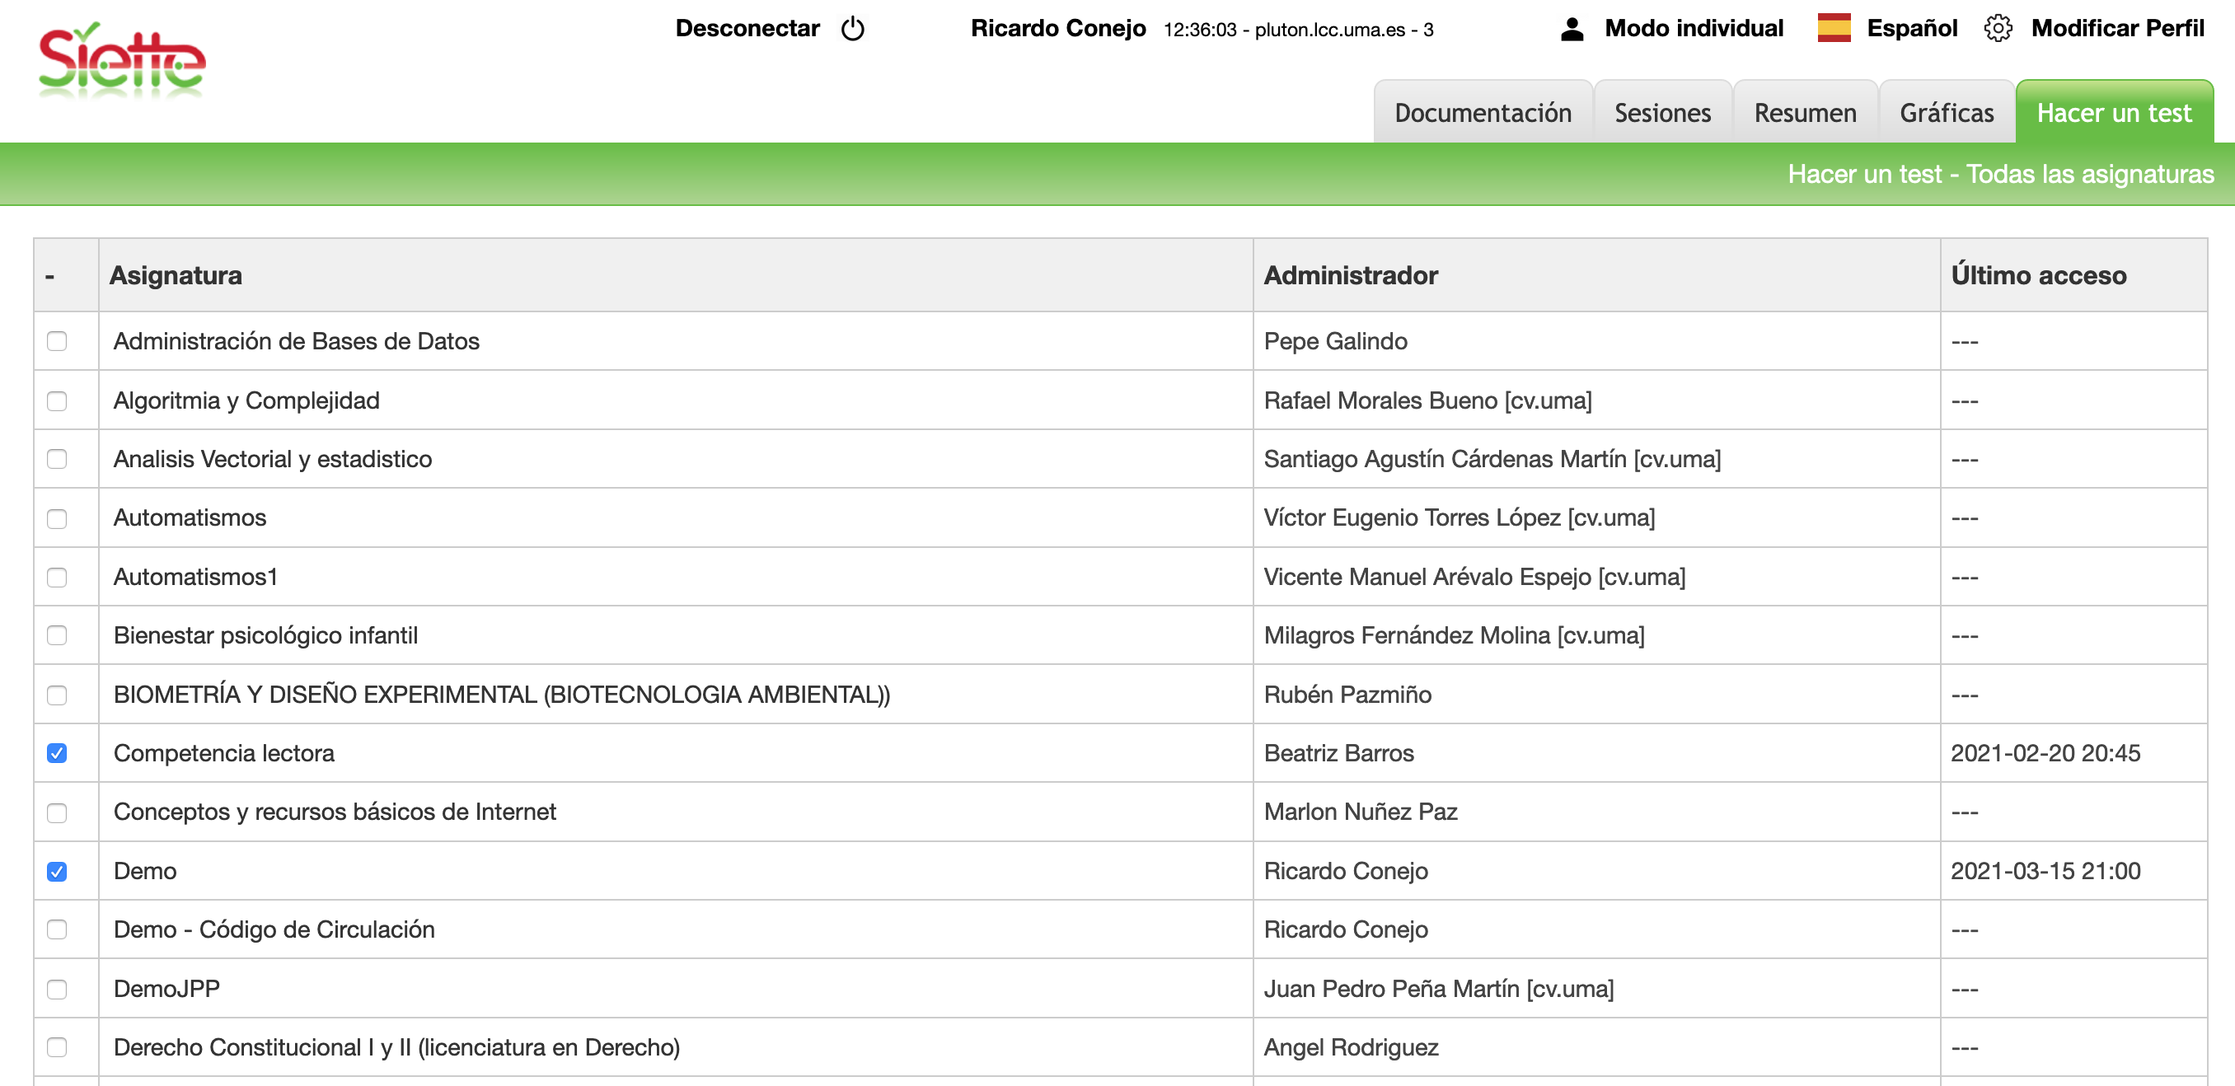Click the Siette logo
Image resolution: width=2235 pixels, height=1086 pixels.
[x=121, y=61]
